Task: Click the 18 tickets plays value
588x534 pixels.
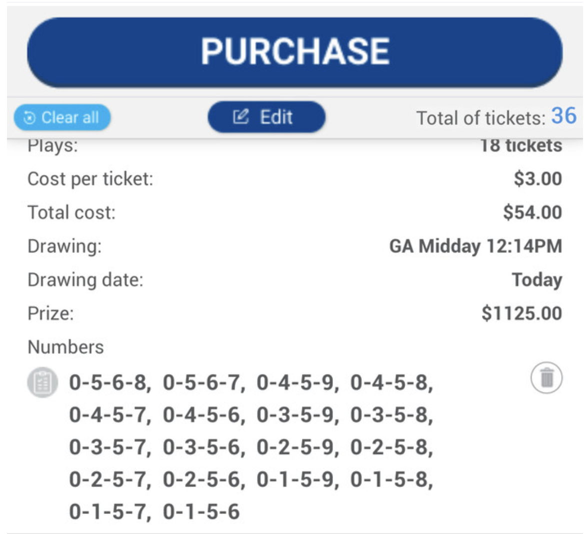Action: pyautogui.click(x=521, y=145)
